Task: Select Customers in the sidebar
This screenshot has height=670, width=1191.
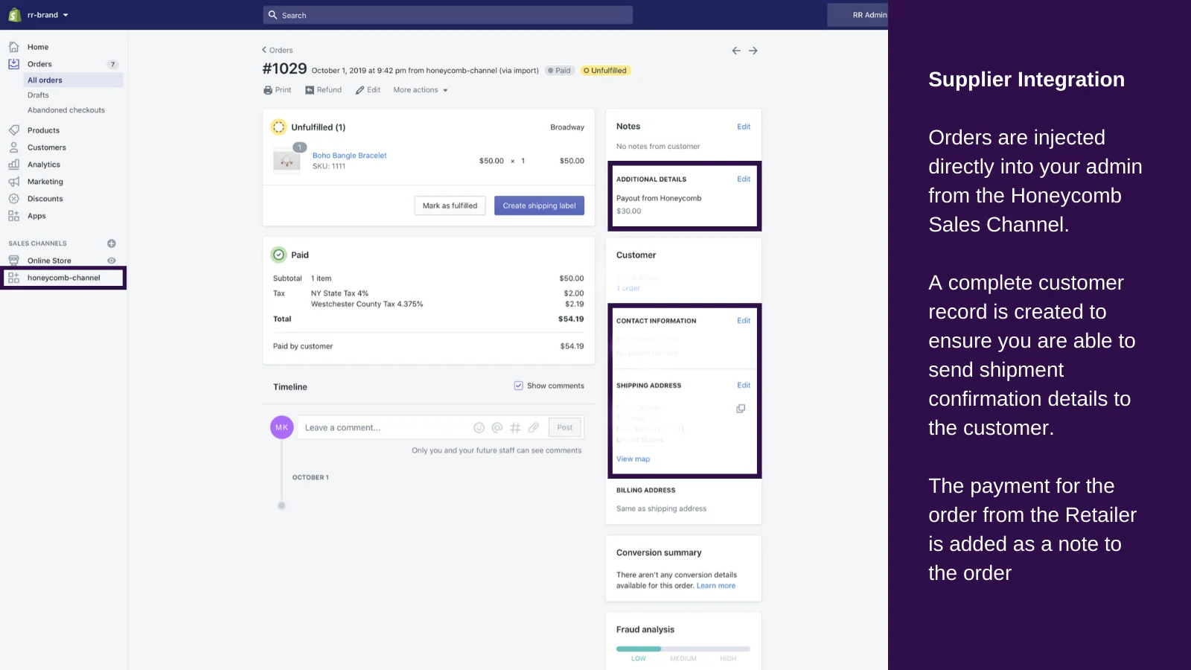Action: coord(47,147)
